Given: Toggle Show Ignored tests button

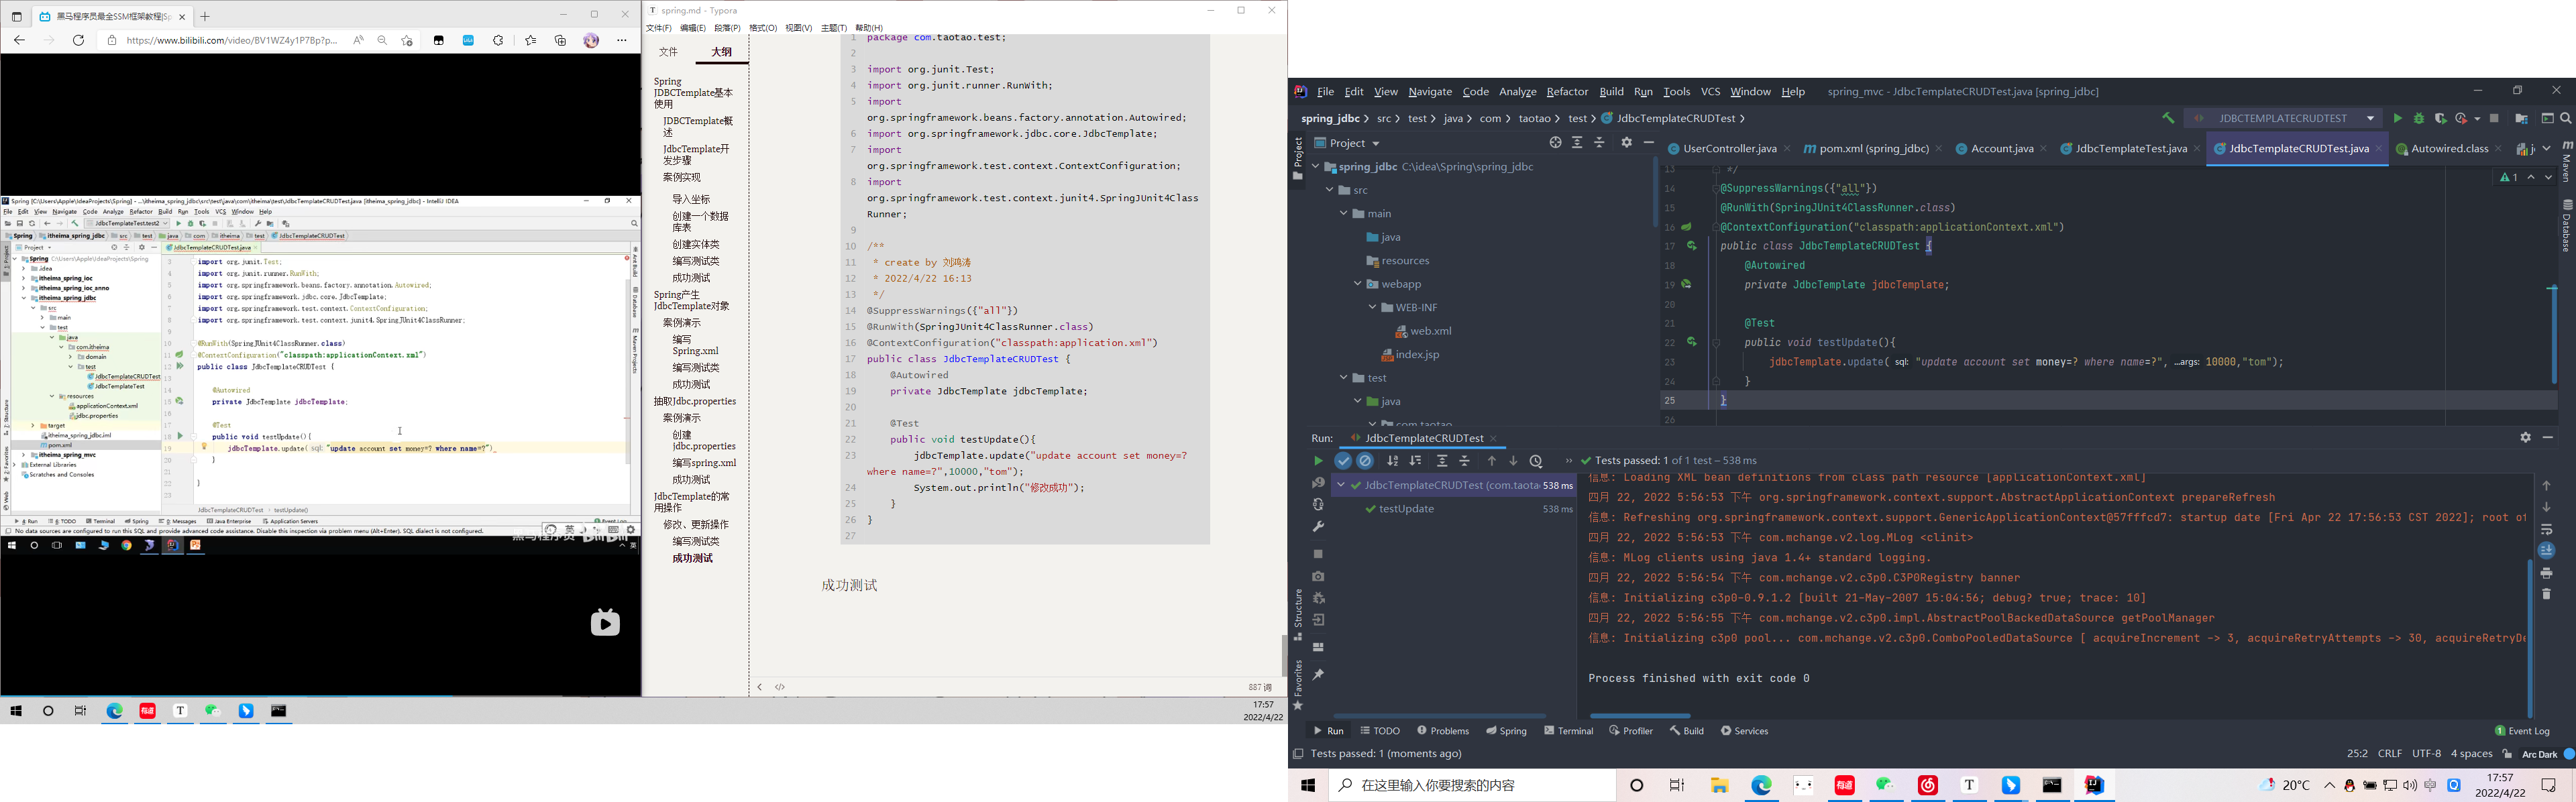Looking at the screenshot, I should coord(1365,461).
